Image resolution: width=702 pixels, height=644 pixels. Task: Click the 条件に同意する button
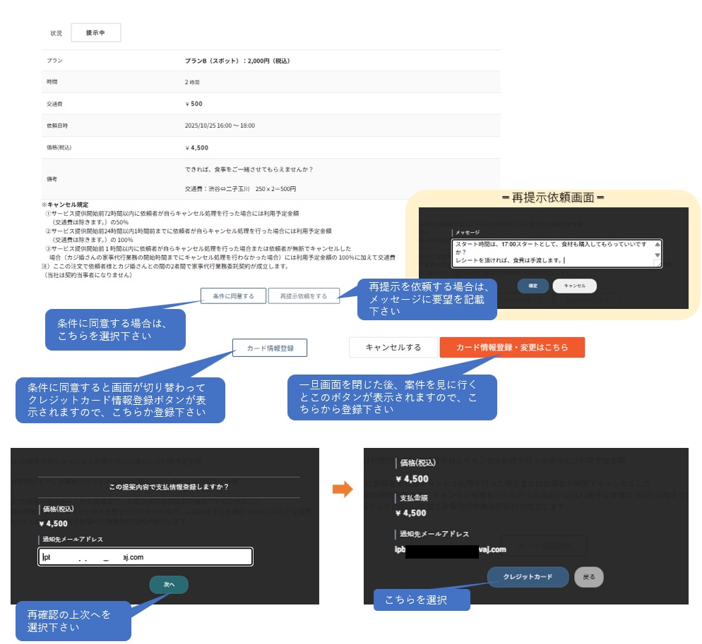[233, 296]
